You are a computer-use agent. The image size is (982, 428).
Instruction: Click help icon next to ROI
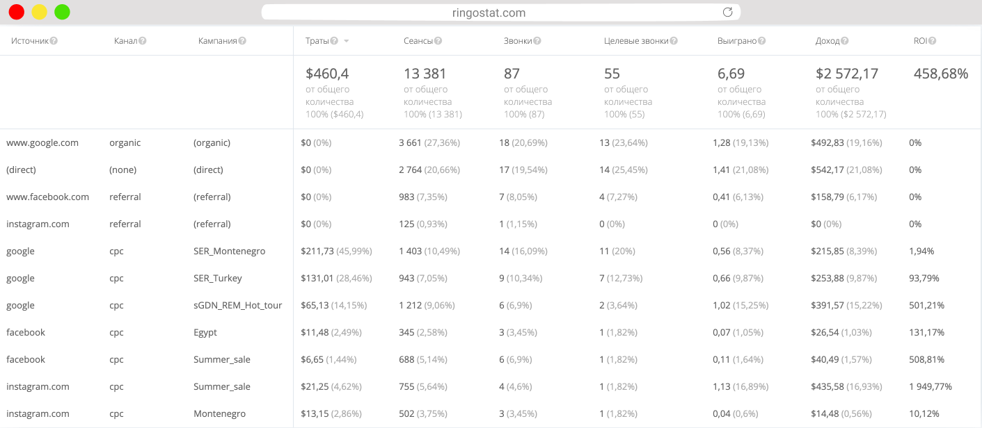(932, 41)
